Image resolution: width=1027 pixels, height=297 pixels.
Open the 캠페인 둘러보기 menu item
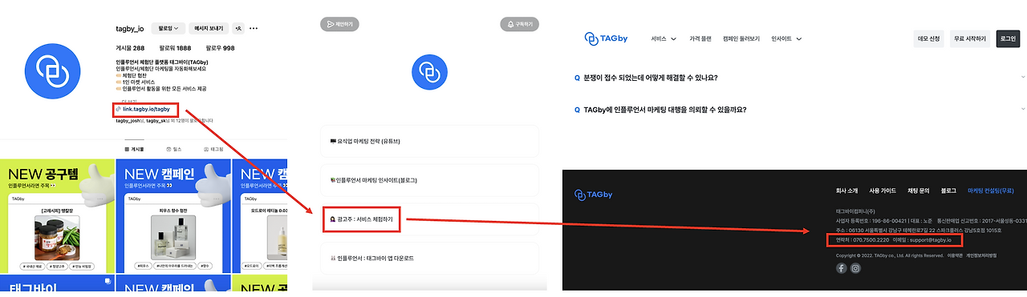pos(741,38)
